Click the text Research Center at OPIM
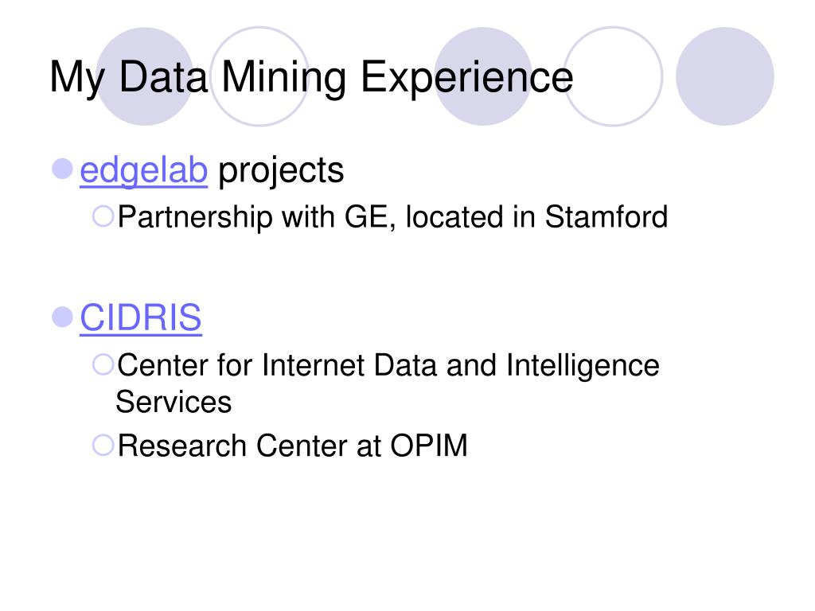 (x=293, y=446)
